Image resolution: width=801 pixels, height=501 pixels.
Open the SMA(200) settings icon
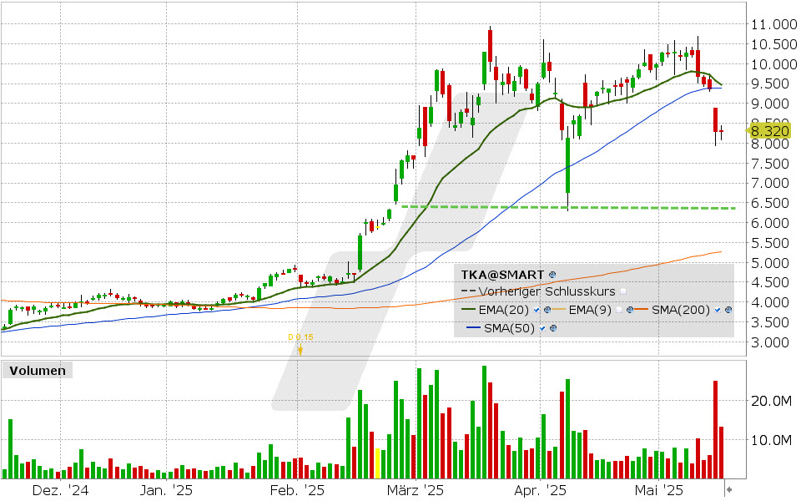[x=728, y=311]
